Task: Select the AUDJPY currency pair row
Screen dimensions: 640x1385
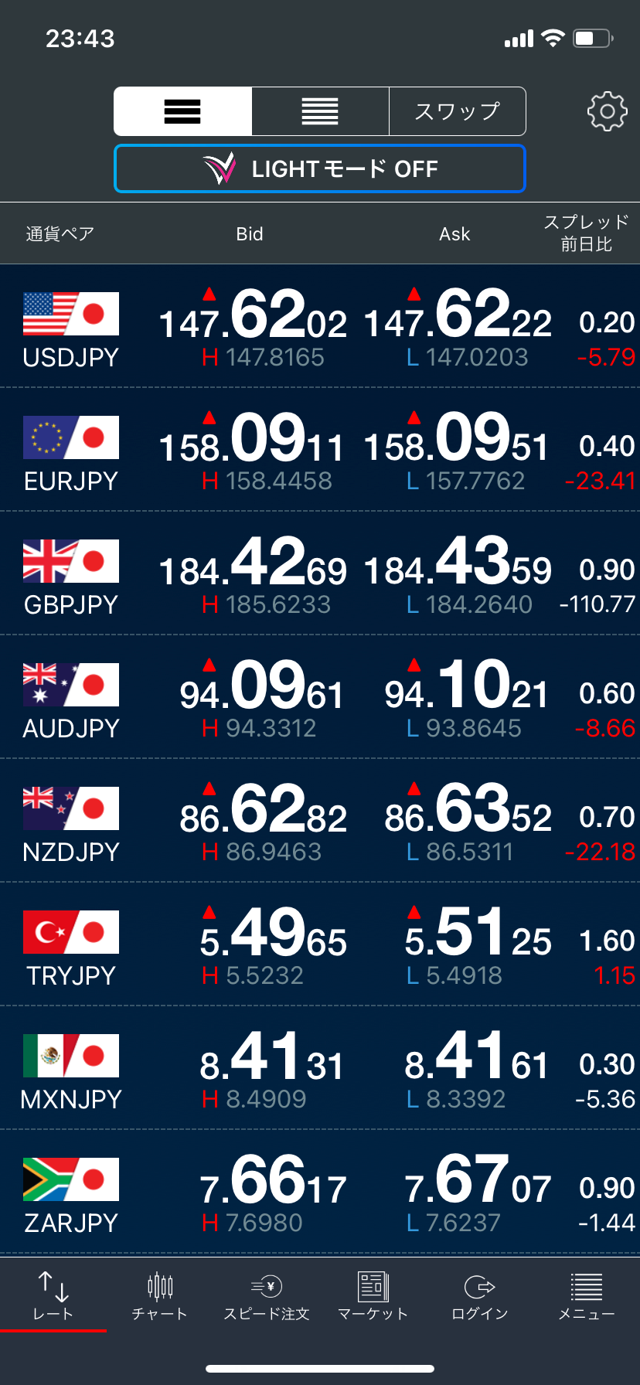Action: [x=71, y=697]
